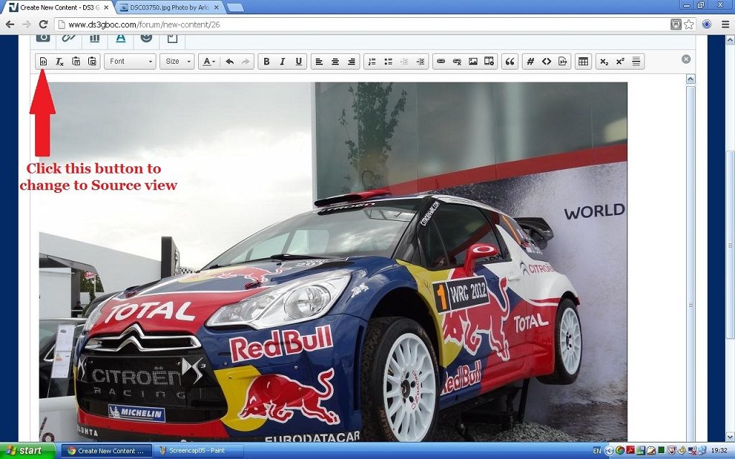
Task: Open Windows Start menu
Action: pos(28,450)
